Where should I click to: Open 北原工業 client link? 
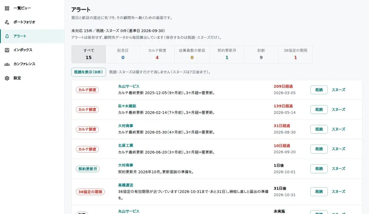click(x=125, y=146)
